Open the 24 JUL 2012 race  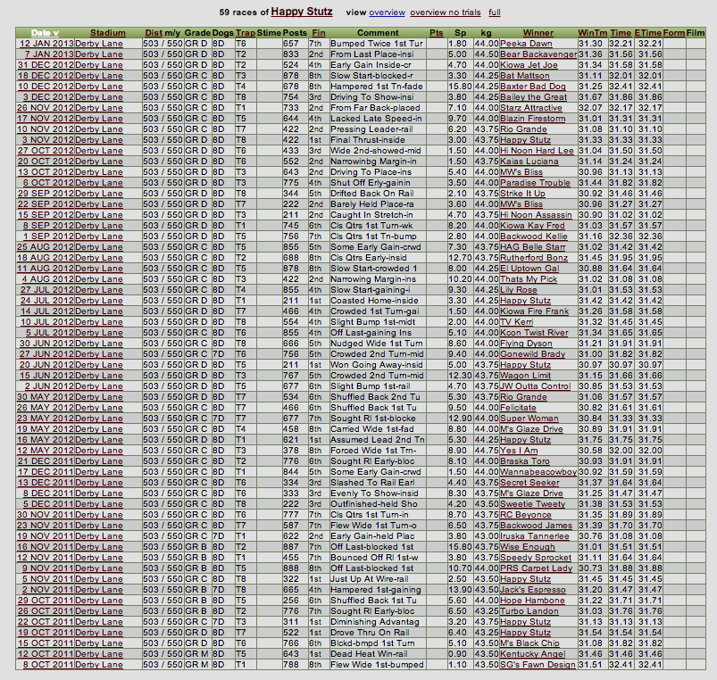point(46,300)
